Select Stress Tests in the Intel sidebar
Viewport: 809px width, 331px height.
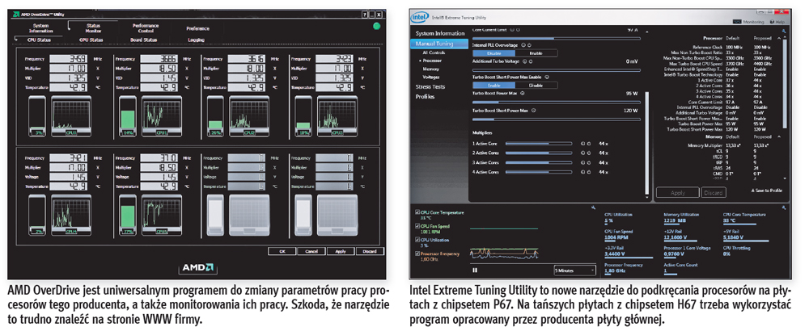[430, 86]
